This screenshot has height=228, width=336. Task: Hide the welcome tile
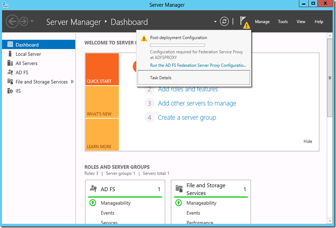308,142
